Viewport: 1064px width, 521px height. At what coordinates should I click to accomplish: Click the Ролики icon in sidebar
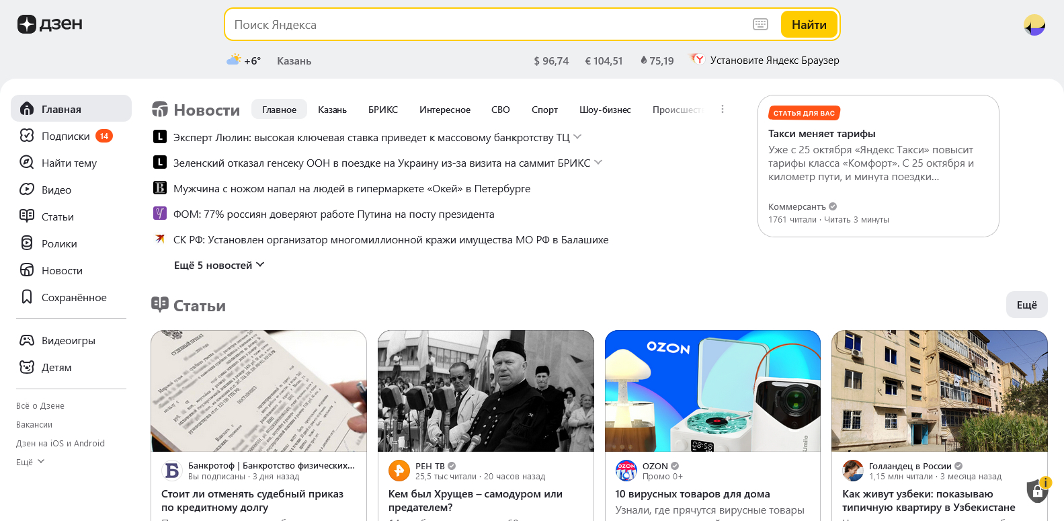click(x=27, y=243)
